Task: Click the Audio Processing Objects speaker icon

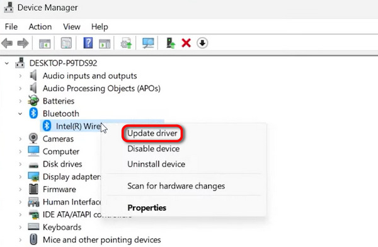Action: click(x=33, y=88)
